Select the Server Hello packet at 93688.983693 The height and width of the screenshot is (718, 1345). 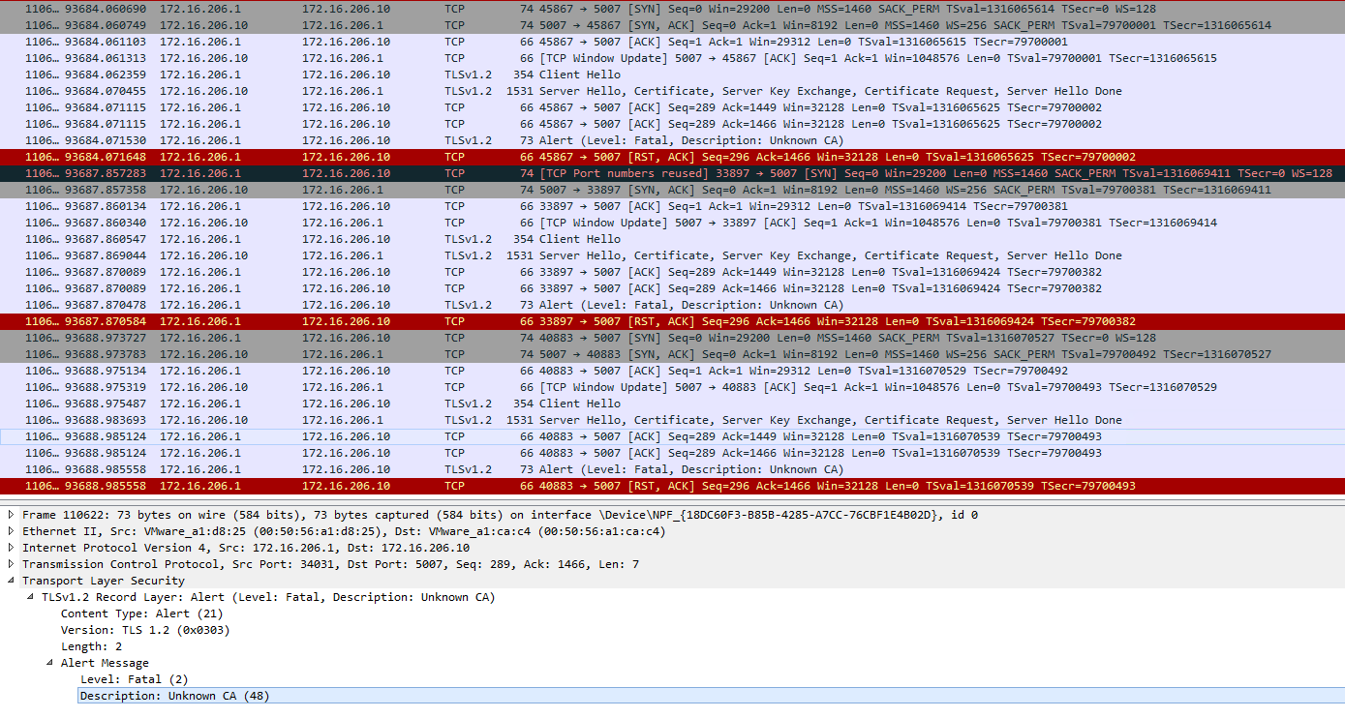click(672, 420)
